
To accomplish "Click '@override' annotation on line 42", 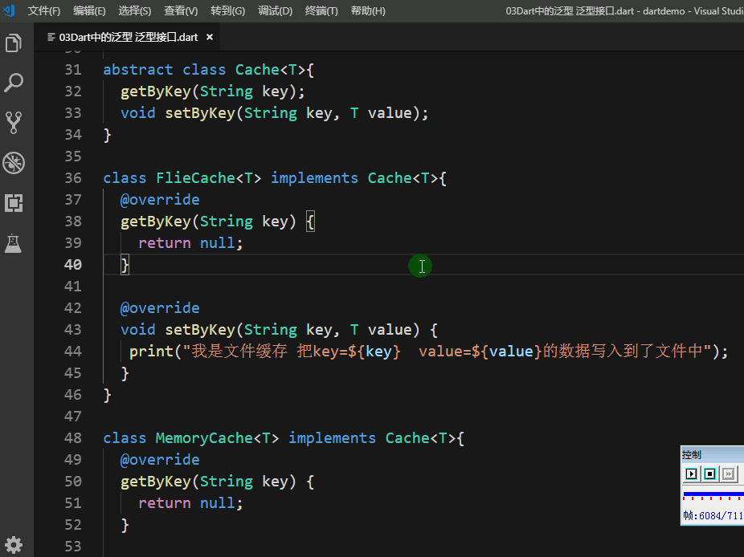I will point(160,308).
